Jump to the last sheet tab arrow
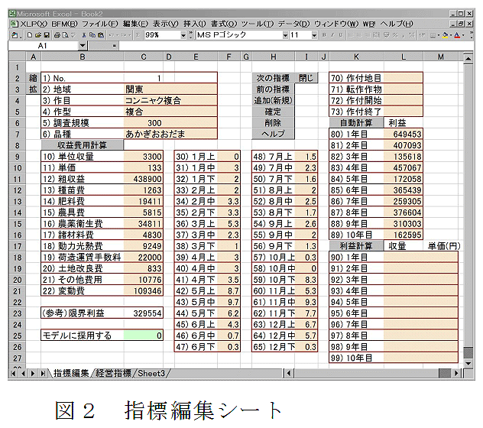This screenshot has width=483, height=428. 43,372
